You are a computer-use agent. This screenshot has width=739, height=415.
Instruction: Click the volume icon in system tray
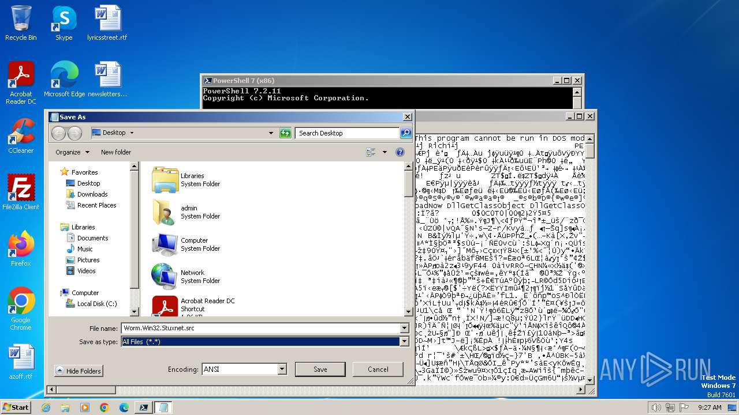click(655, 408)
